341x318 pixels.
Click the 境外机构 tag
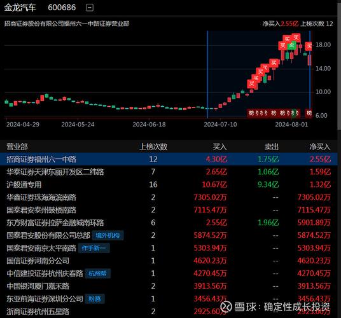(x=108, y=235)
